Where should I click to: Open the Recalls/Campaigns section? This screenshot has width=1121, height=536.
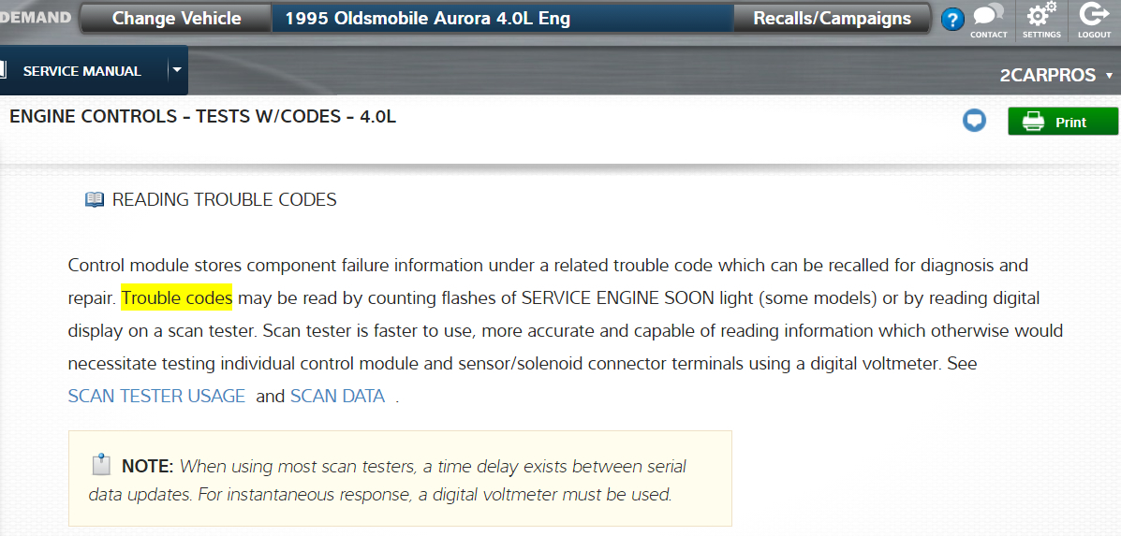(832, 19)
